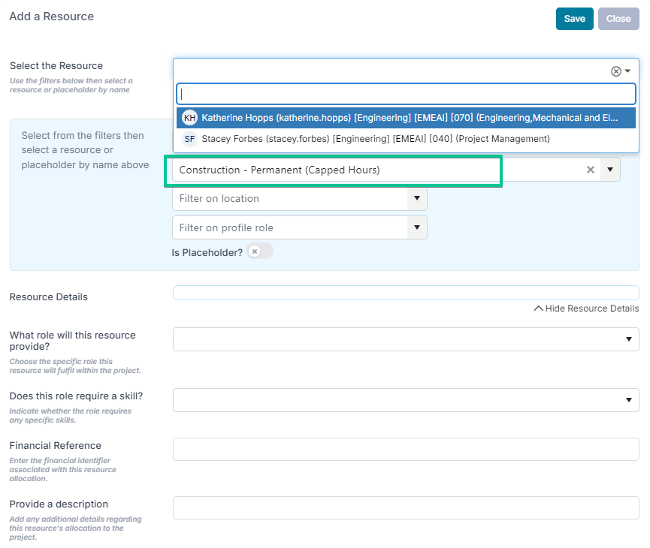The width and height of the screenshot is (650, 548).
Task: Open the Construction - Permanent filter dropdown arrow
Action: tap(610, 170)
